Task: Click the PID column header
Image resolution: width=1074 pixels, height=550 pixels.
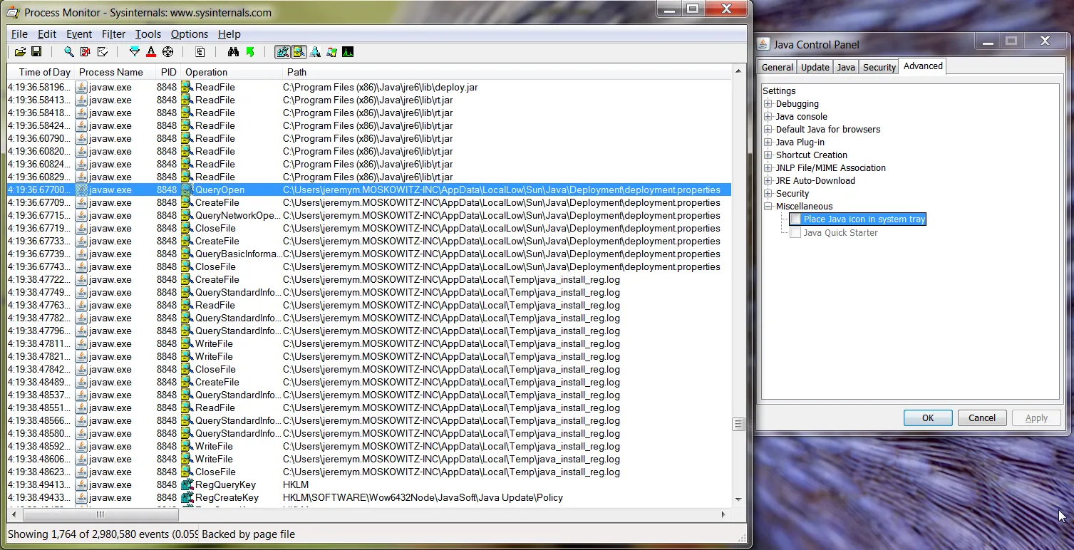Action: click(x=168, y=72)
